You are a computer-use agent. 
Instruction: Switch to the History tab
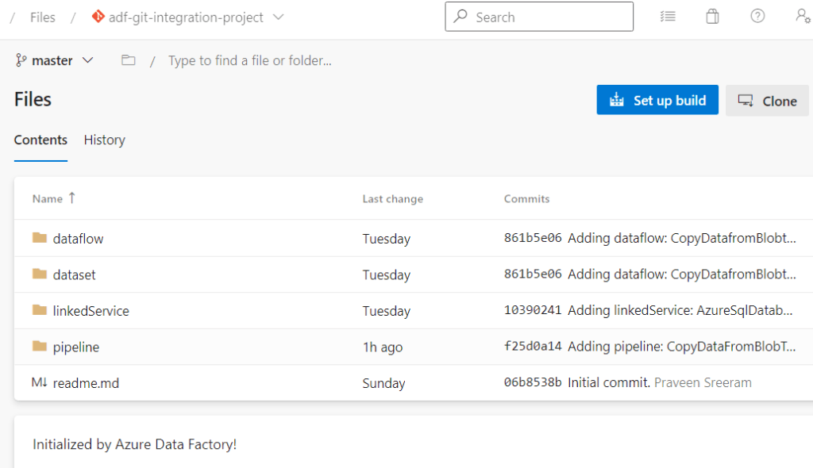(104, 140)
